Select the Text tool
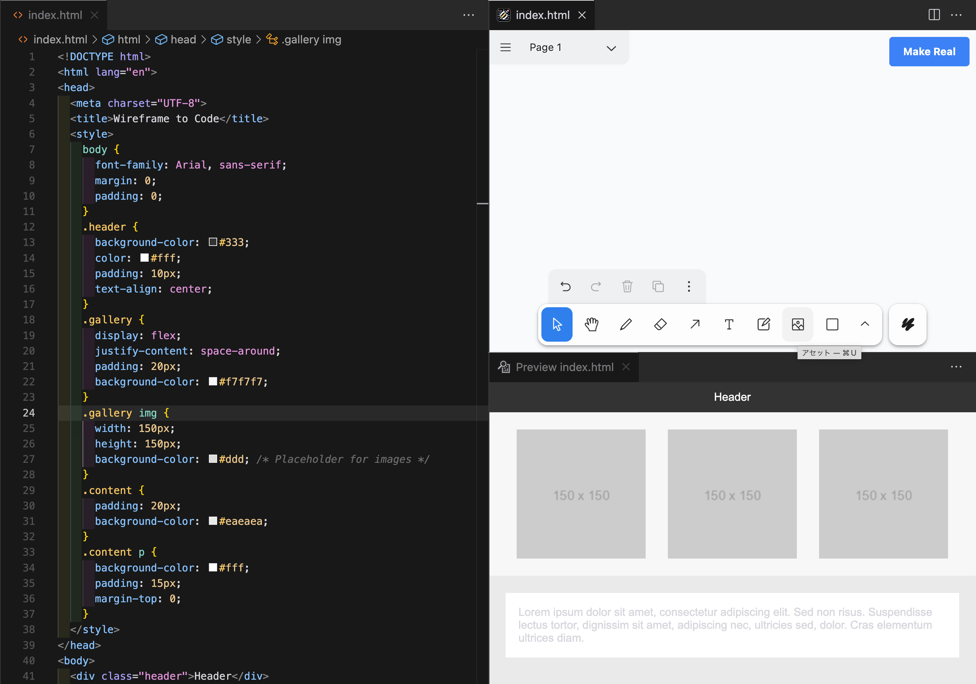 [x=729, y=324]
